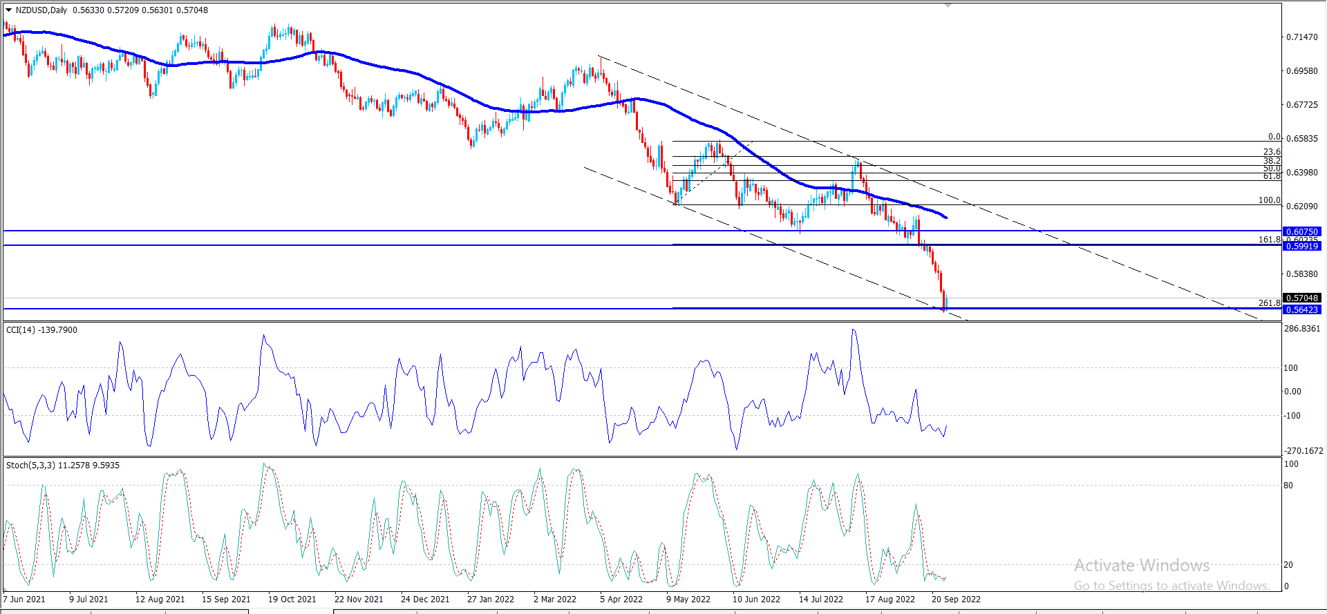Select the 0.56423 blue price tag
Viewport: 1327px width, 614px height.
(x=1302, y=310)
